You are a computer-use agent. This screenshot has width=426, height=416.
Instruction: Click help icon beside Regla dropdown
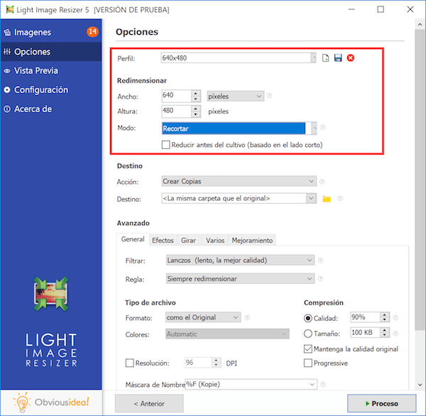(x=321, y=278)
